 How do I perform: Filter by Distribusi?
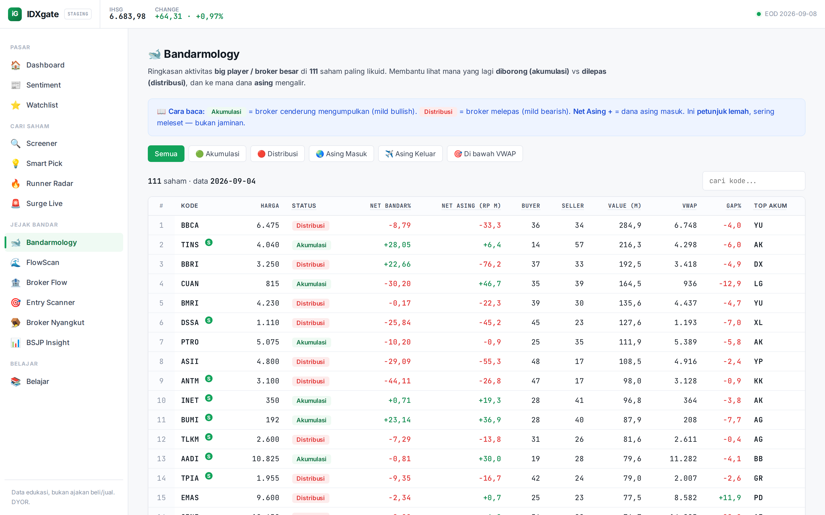(x=278, y=154)
